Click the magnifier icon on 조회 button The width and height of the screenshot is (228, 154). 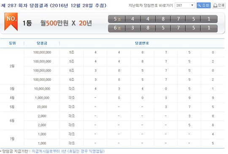(199, 5)
